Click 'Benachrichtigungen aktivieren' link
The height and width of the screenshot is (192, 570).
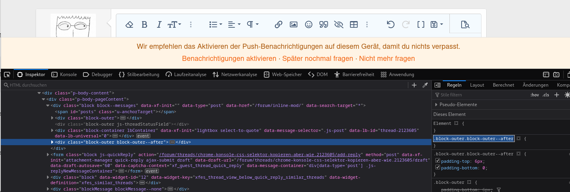229,59
